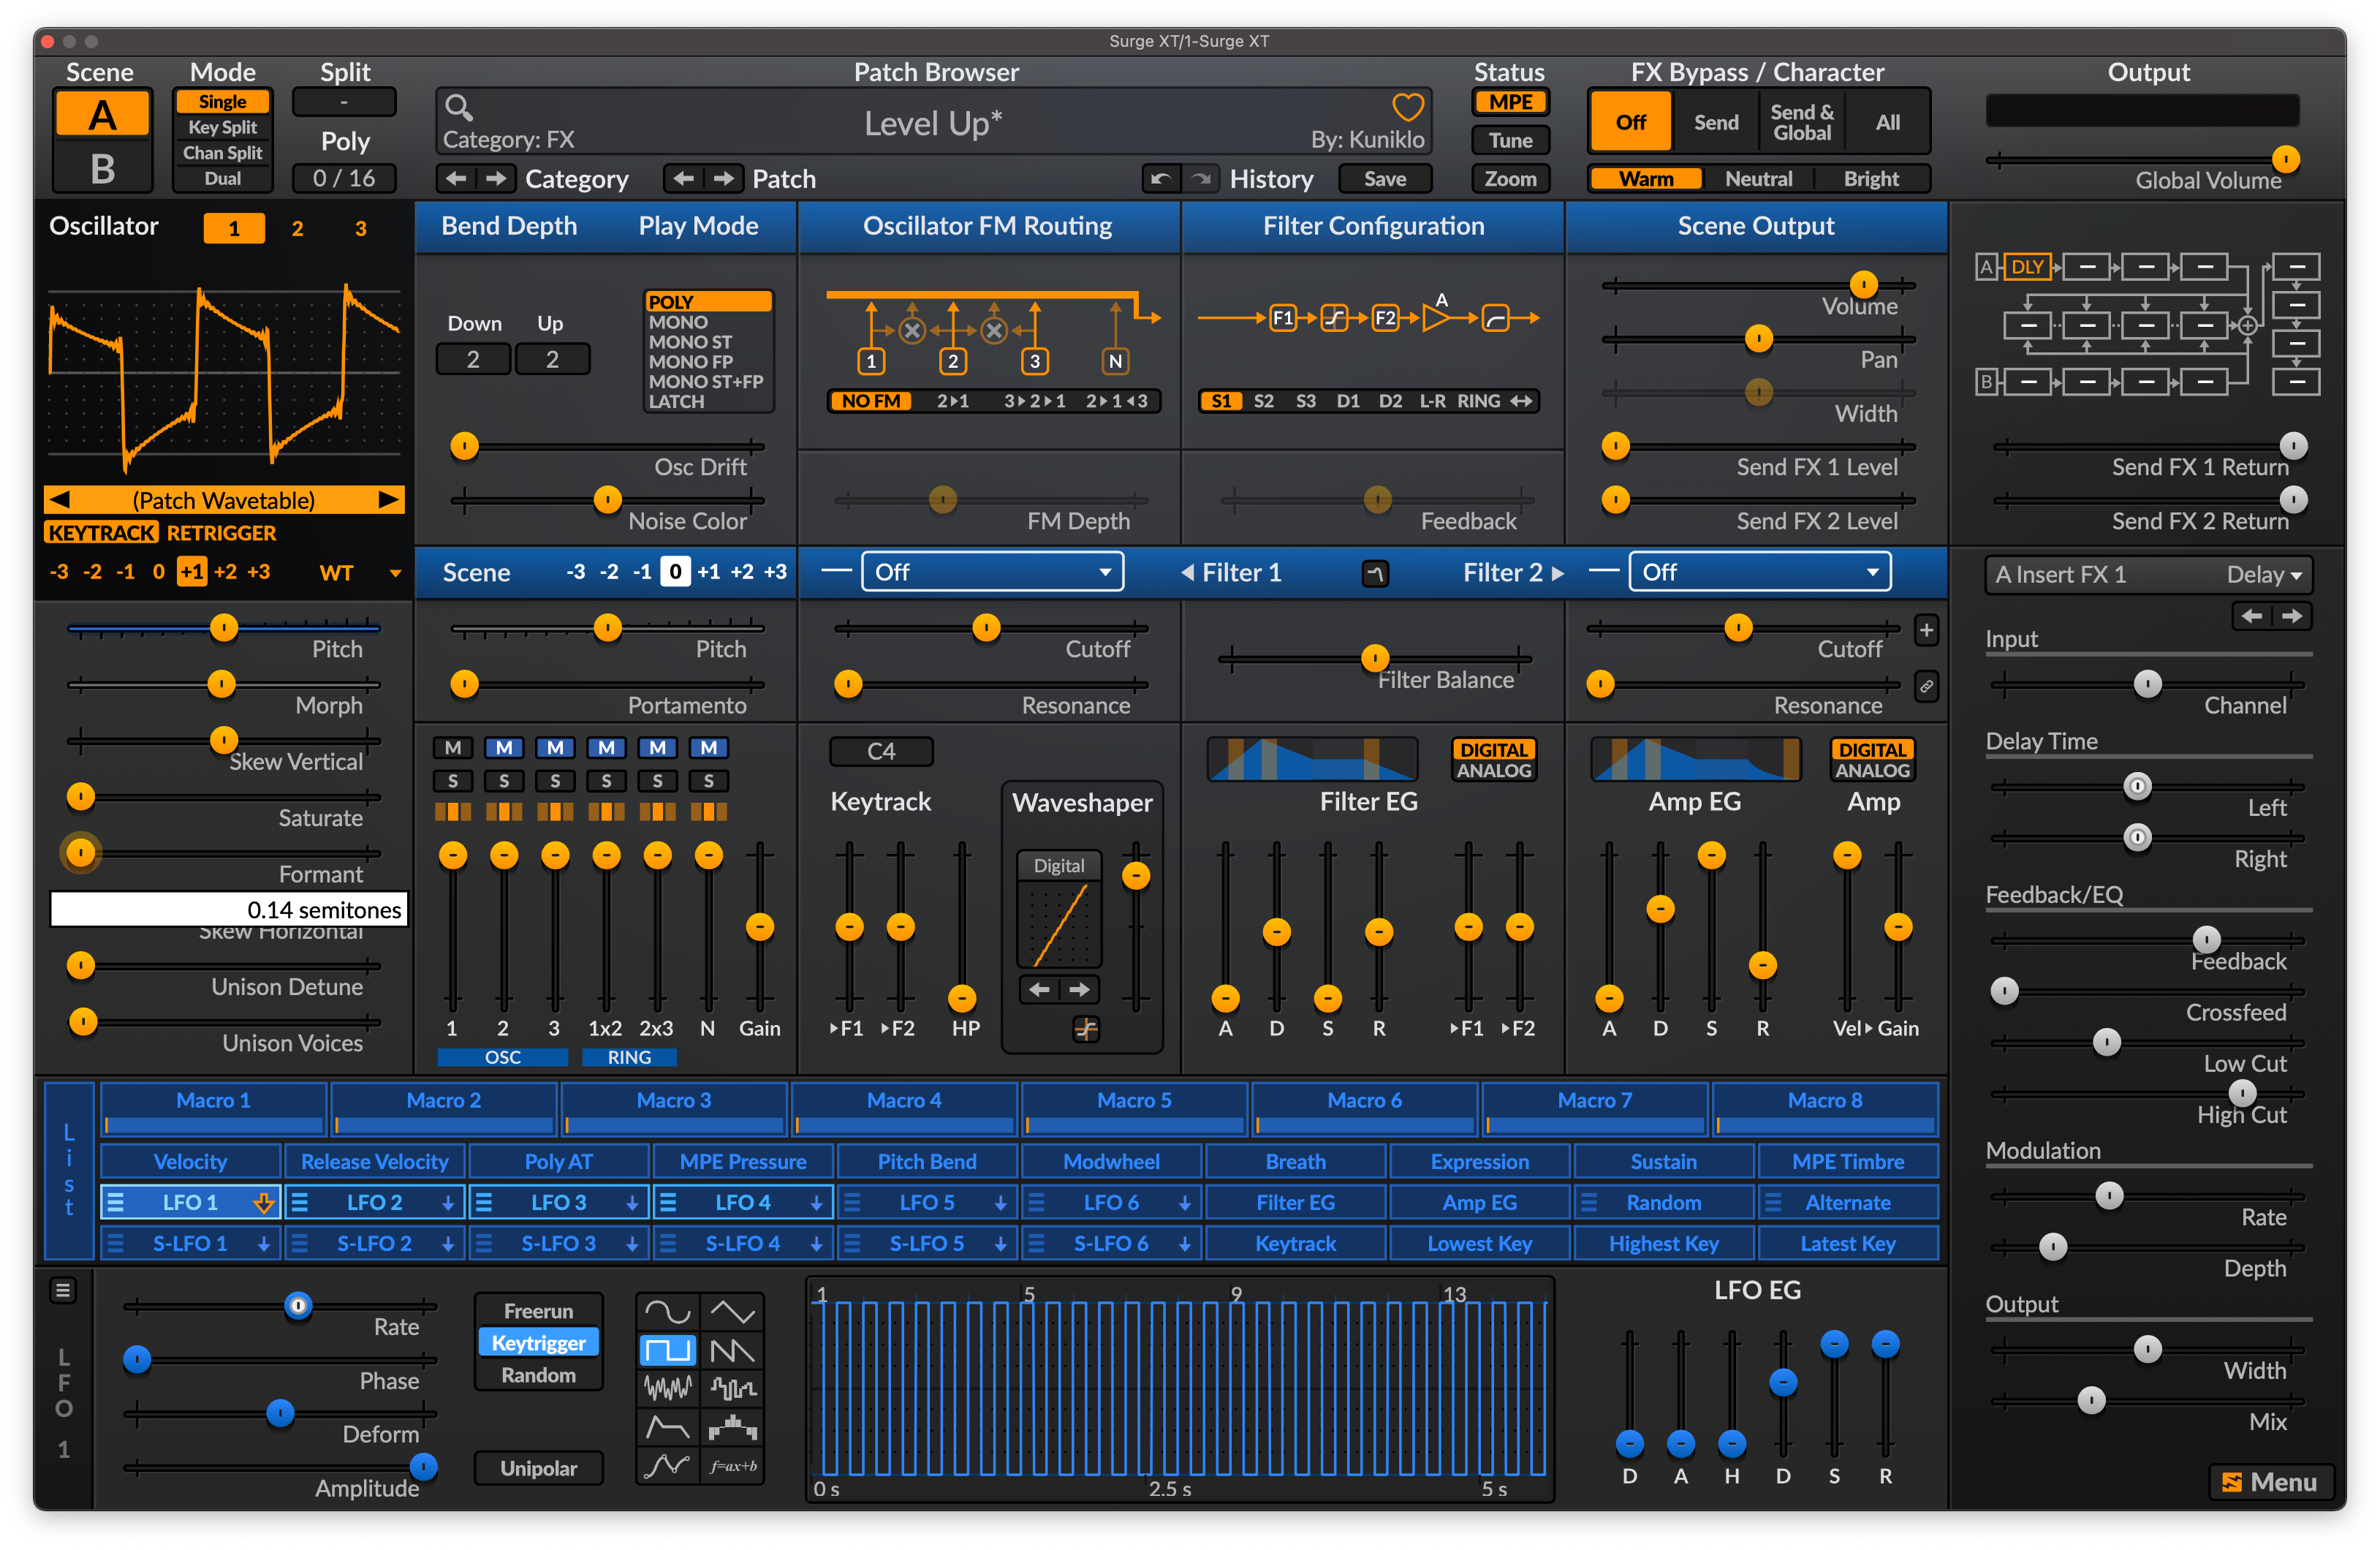Click the undo arrow next to History
Image resolution: width=2380 pixels, height=1550 pixels.
1161,179
